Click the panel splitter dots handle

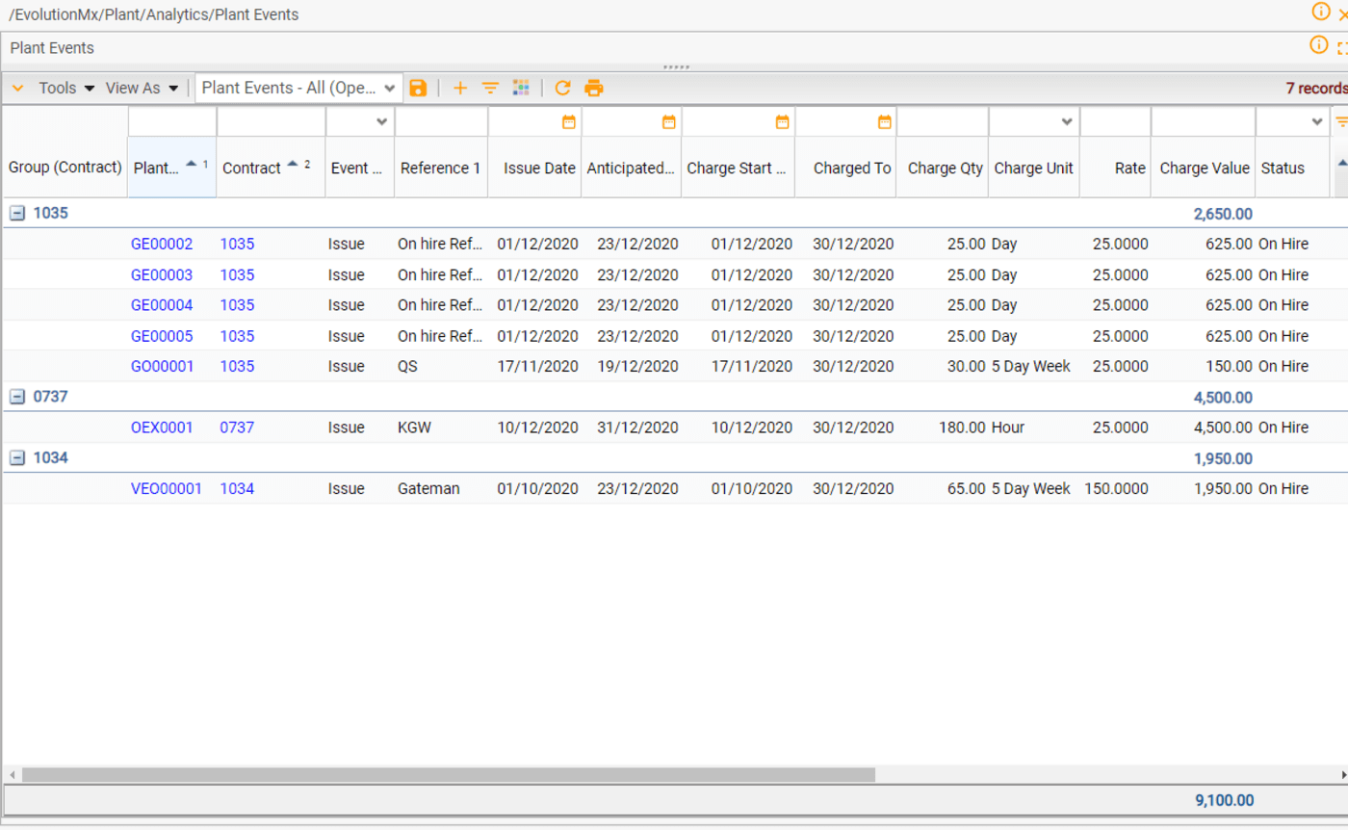tap(677, 67)
